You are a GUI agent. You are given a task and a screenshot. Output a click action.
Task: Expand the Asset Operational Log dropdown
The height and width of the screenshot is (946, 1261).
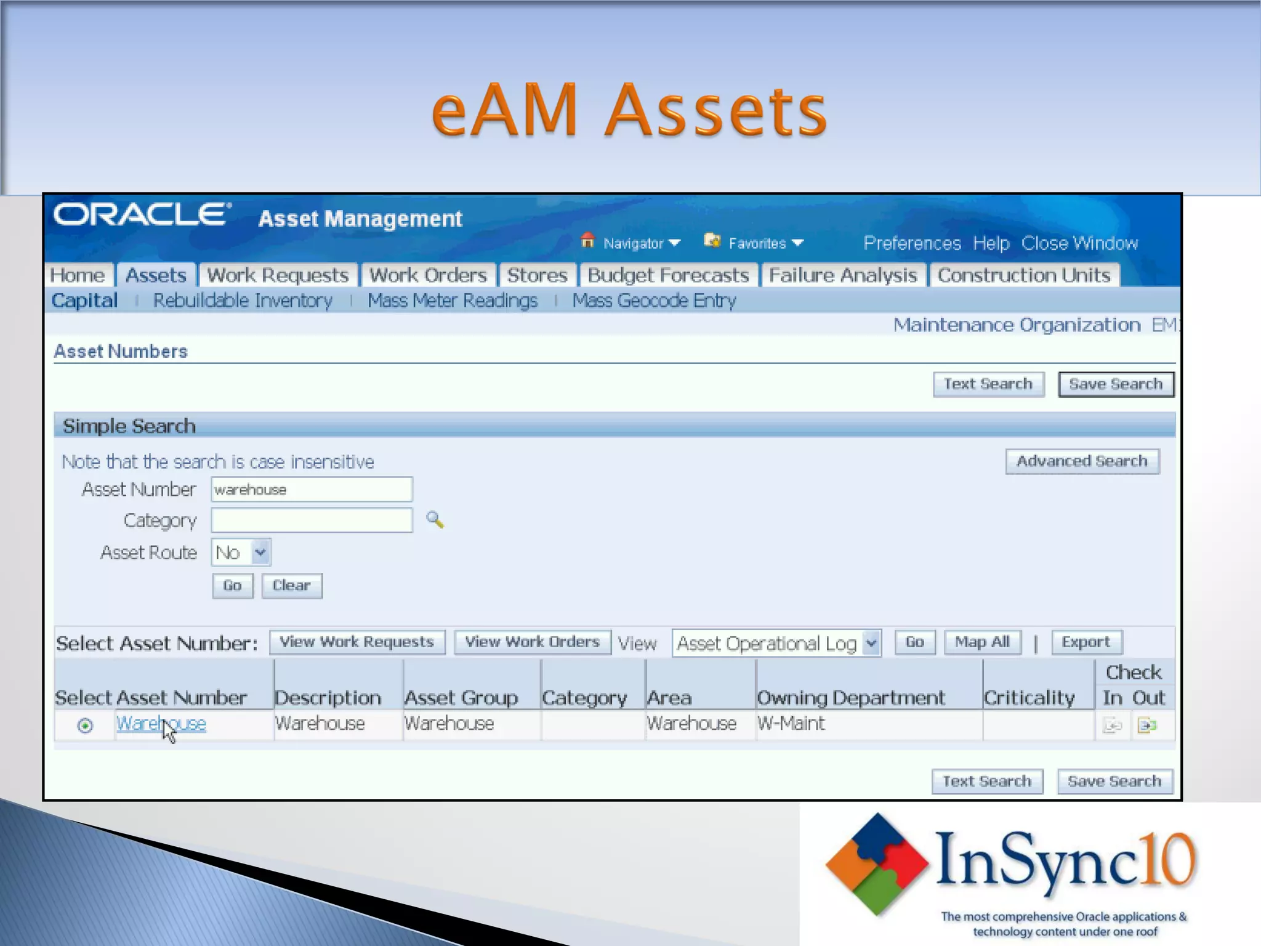tap(871, 644)
